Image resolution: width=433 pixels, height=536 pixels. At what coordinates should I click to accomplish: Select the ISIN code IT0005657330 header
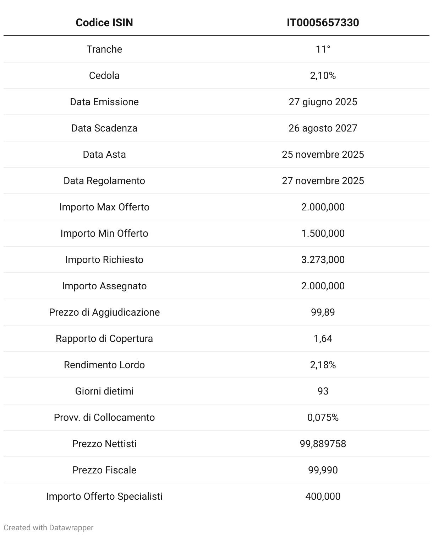click(x=323, y=23)
